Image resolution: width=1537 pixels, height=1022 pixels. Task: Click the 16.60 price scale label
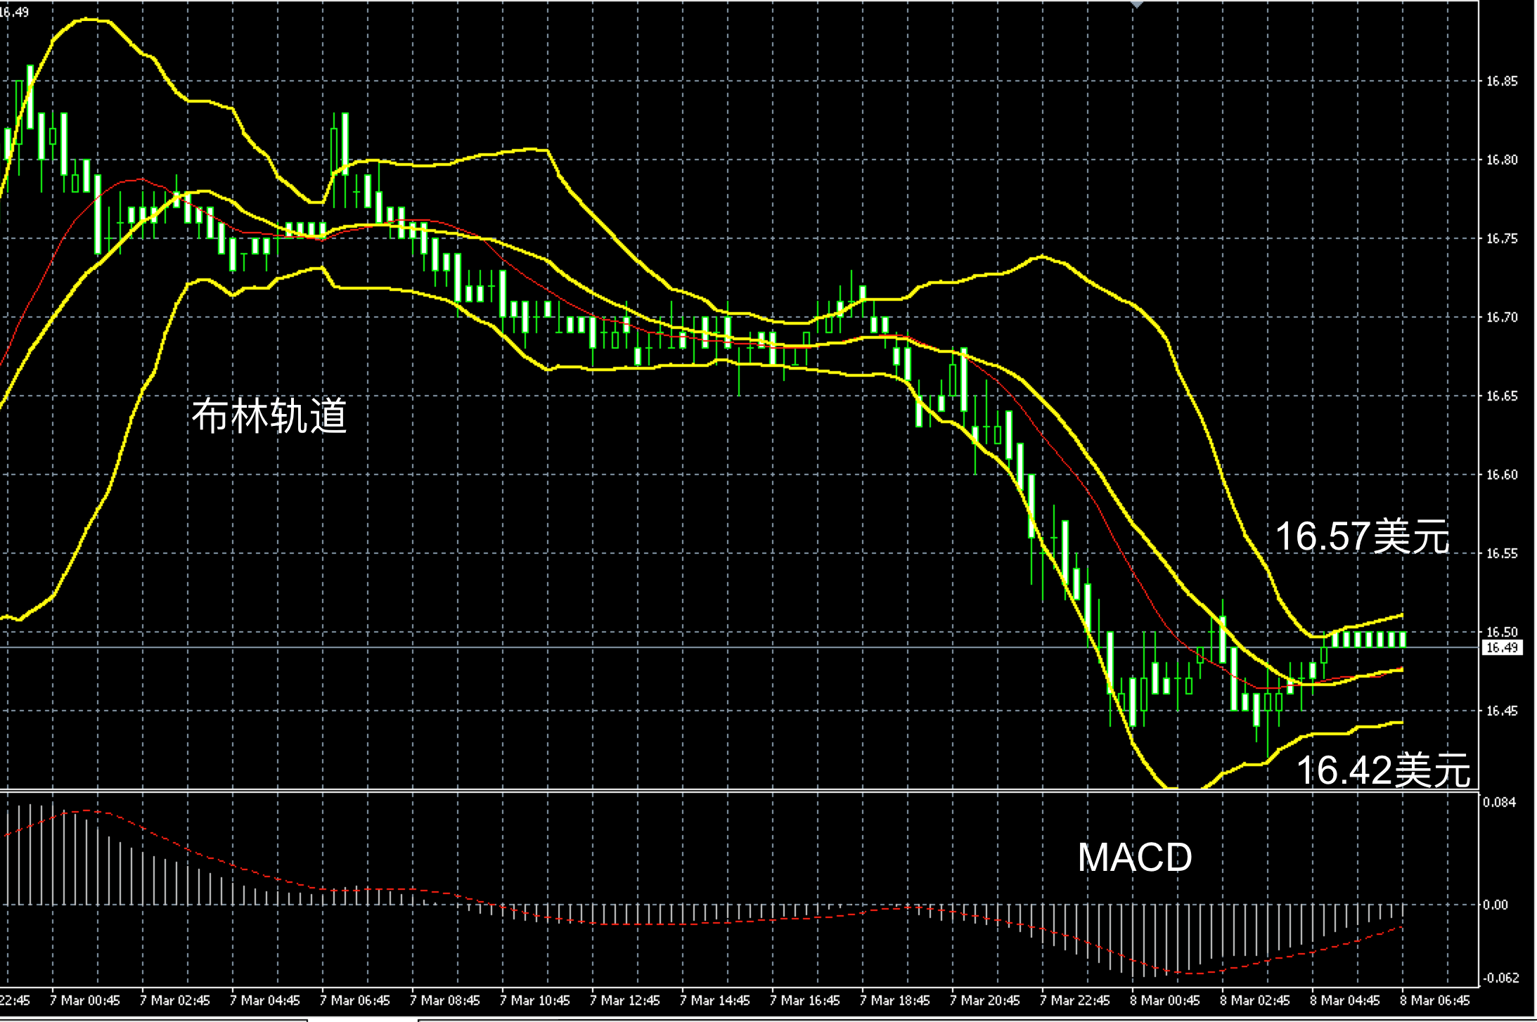[x=1501, y=475]
